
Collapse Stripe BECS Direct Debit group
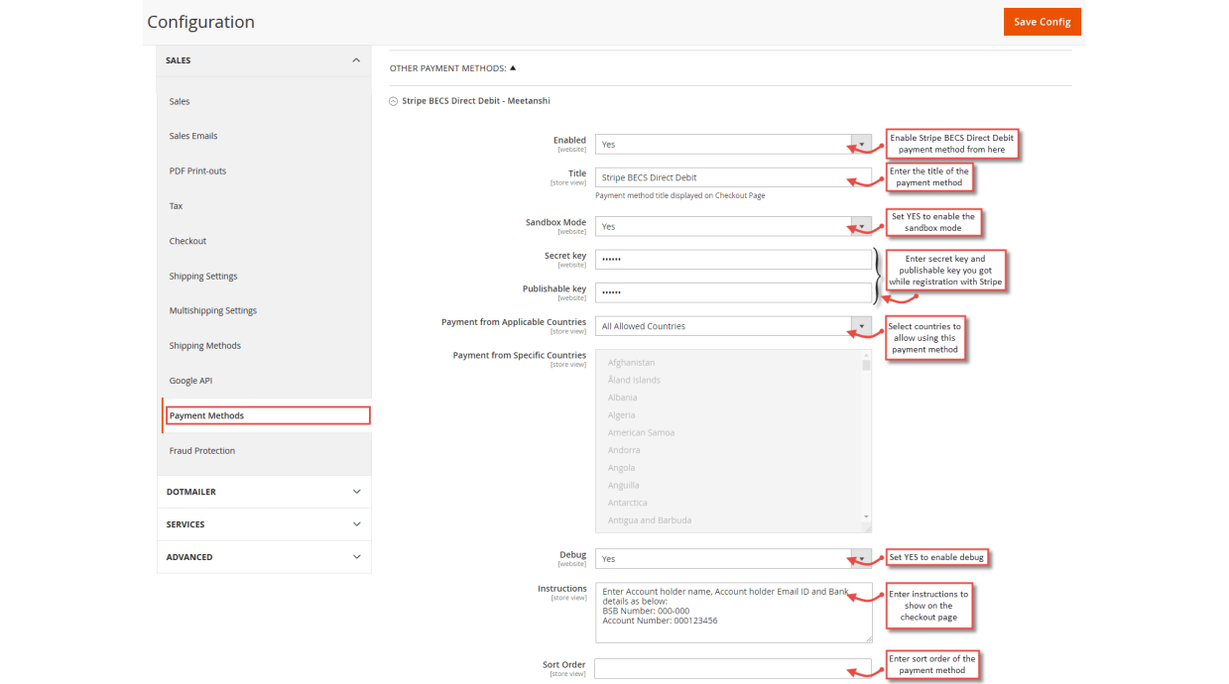(470, 101)
